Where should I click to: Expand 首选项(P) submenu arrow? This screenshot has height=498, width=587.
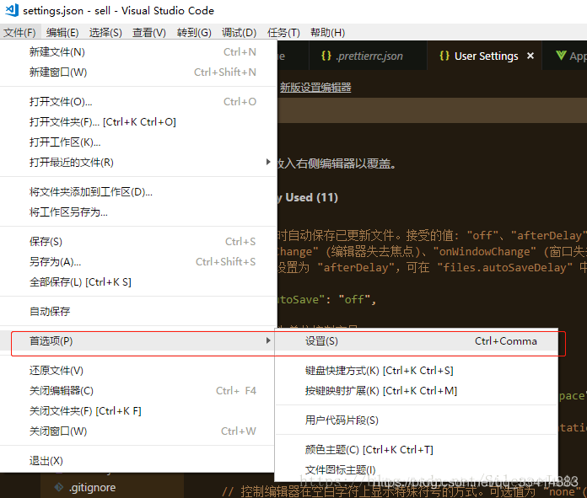point(267,340)
